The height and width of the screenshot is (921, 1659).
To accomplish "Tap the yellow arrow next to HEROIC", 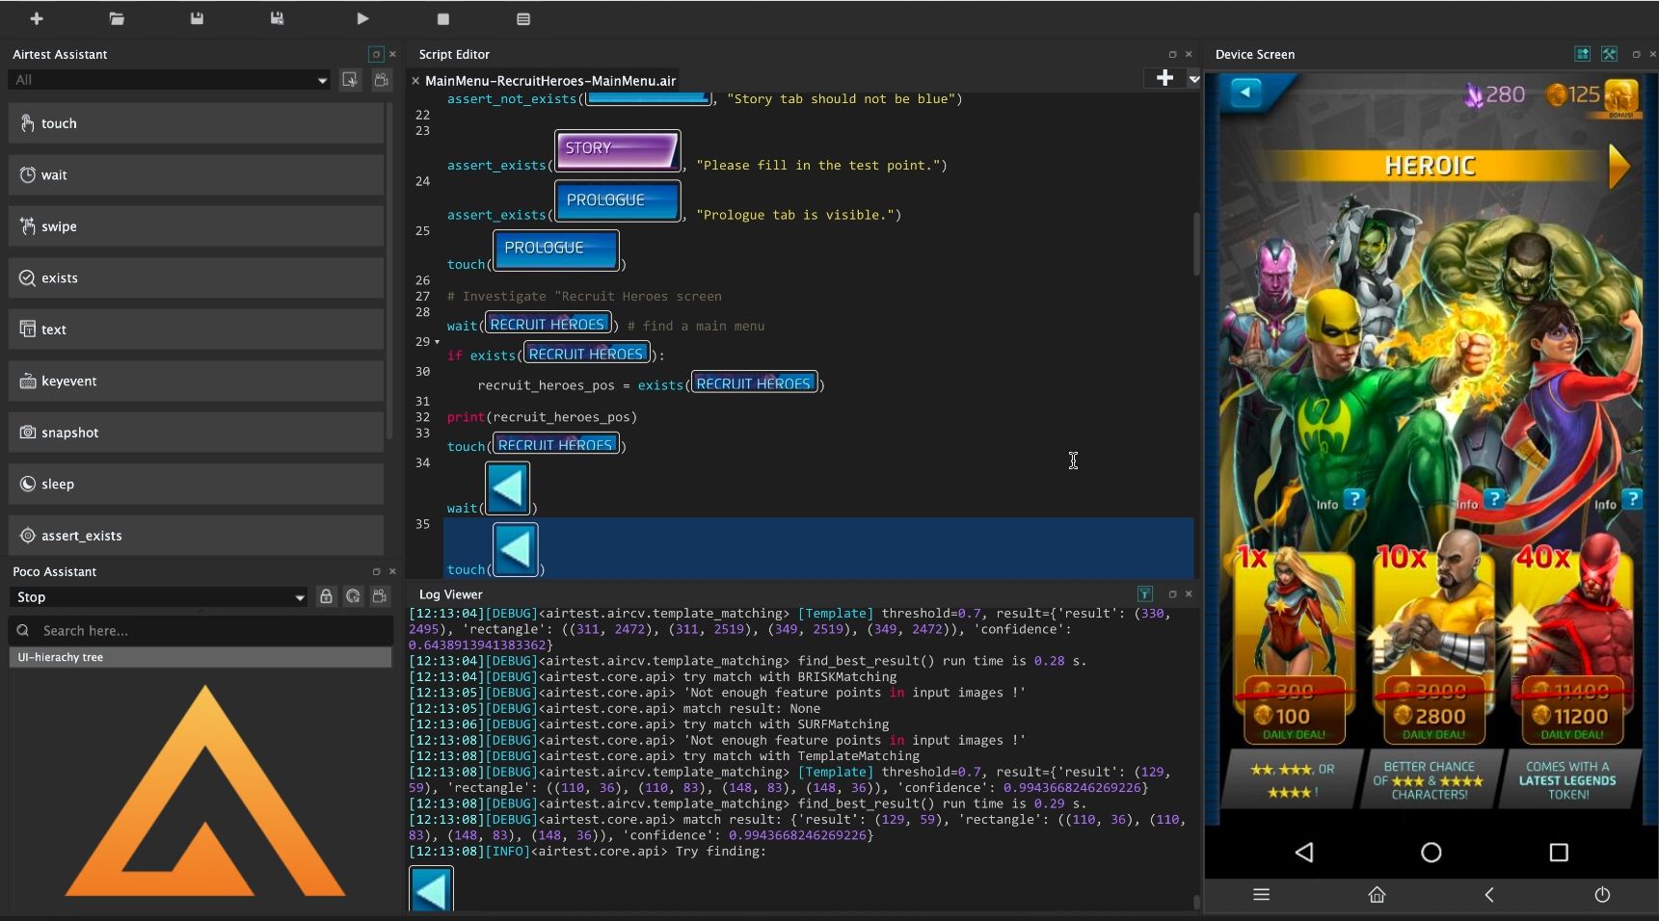I will [1619, 166].
